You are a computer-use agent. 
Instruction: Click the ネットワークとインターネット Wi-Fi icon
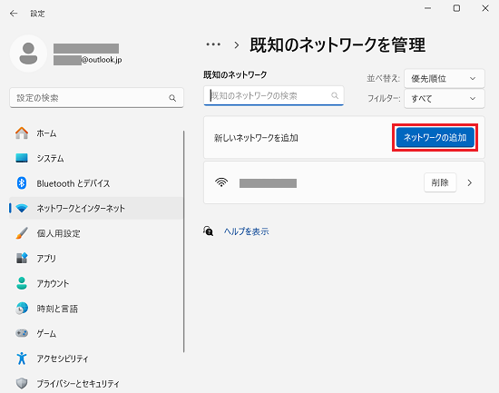22,208
